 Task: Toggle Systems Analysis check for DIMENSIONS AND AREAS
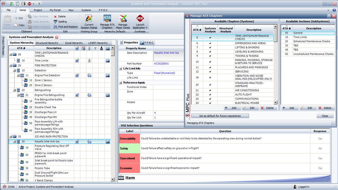click(210, 43)
